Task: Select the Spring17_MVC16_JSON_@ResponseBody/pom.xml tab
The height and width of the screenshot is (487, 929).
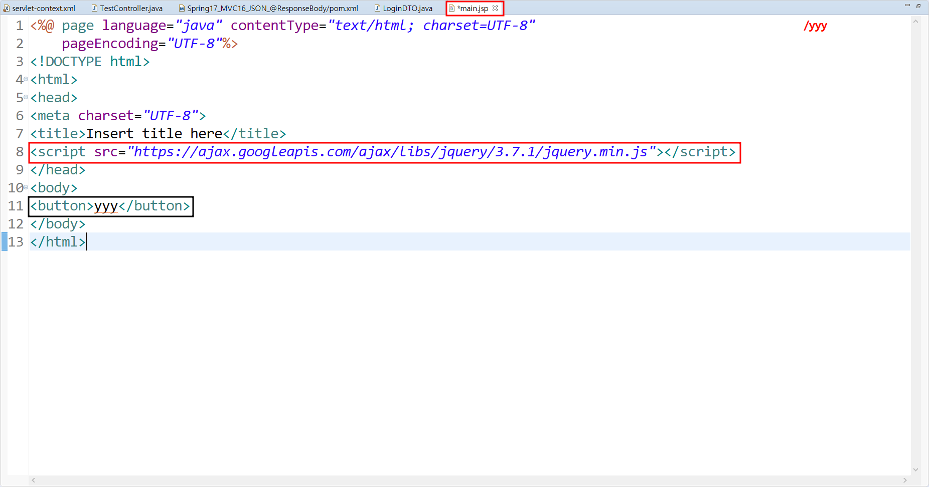Action: pyautogui.click(x=268, y=8)
